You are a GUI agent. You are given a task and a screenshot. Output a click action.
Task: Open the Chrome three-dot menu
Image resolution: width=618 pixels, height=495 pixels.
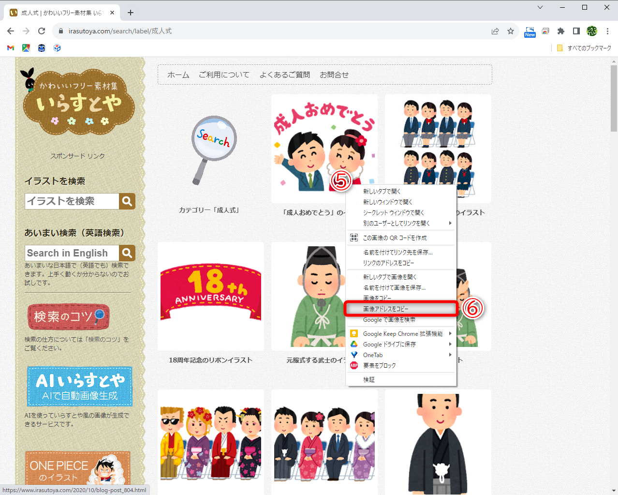608,30
